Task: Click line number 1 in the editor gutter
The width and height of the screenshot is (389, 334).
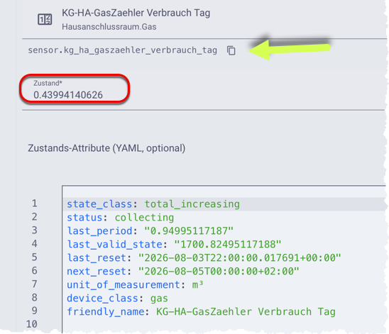Action: pyautogui.click(x=35, y=204)
